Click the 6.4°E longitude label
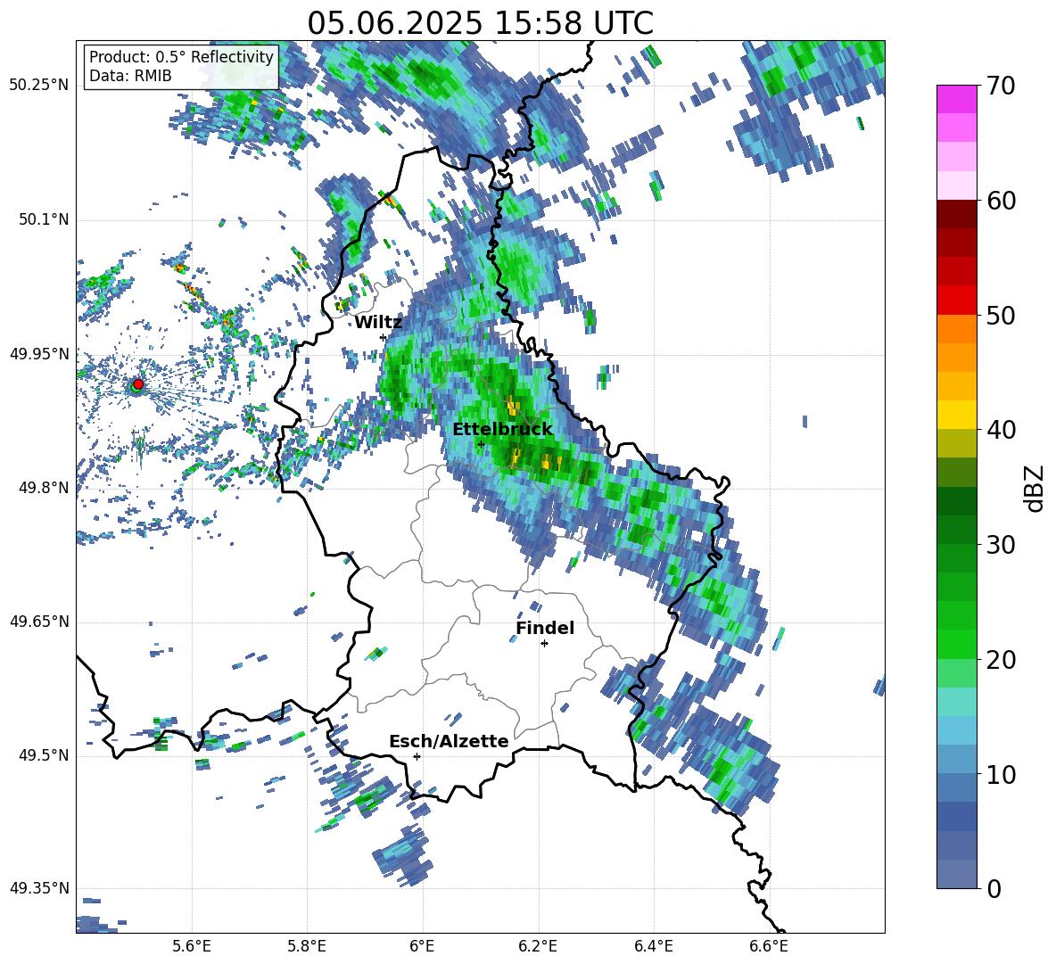This screenshot has height=964, width=1056. (x=653, y=946)
